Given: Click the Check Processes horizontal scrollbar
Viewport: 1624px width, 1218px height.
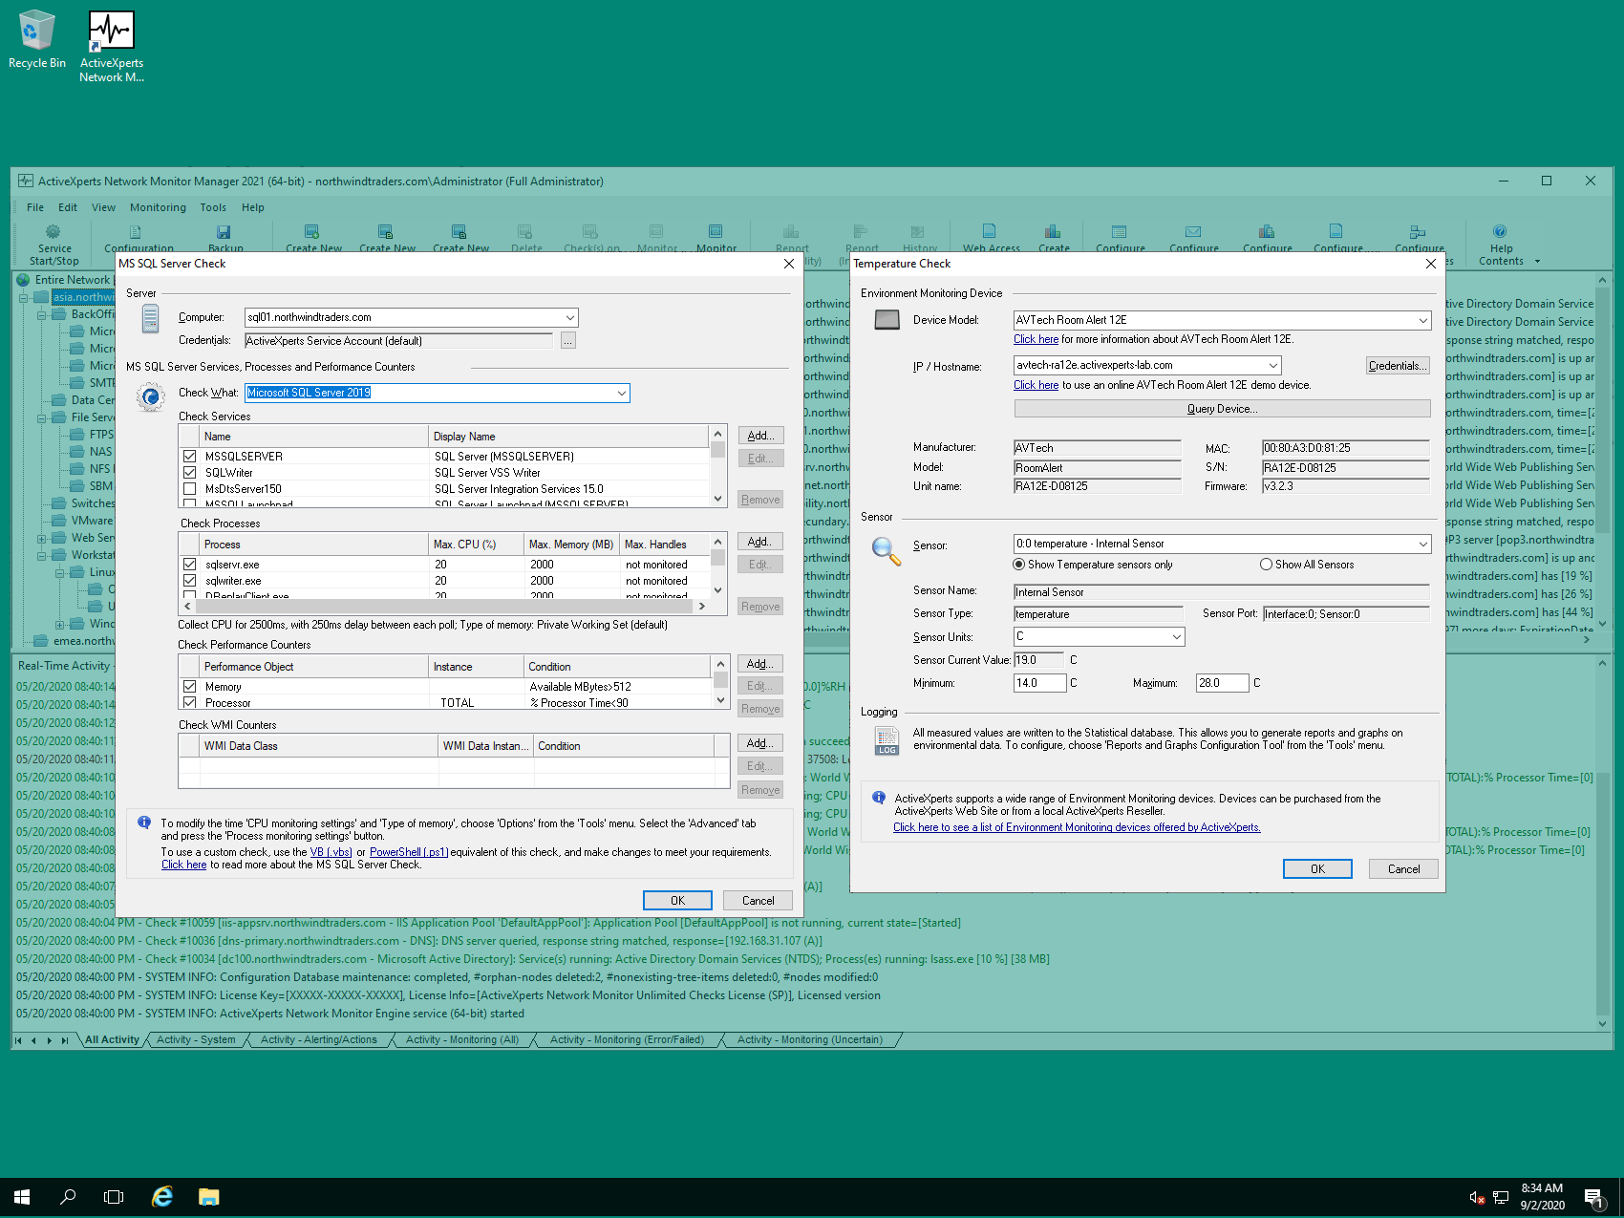Looking at the screenshot, I should (x=444, y=606).
